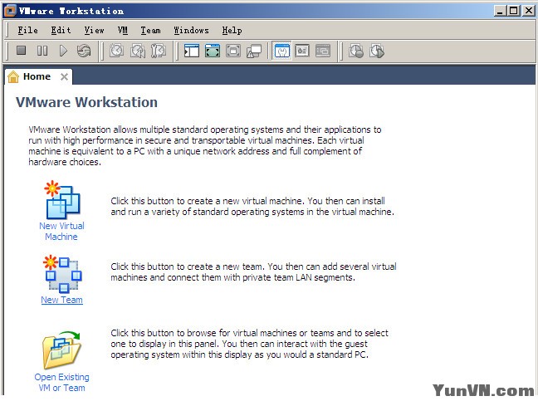Open the VM menu
This screenshot has width=538, height=401.
(x=123, y=31)
